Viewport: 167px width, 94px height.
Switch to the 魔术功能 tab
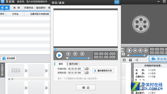point(73,64)
